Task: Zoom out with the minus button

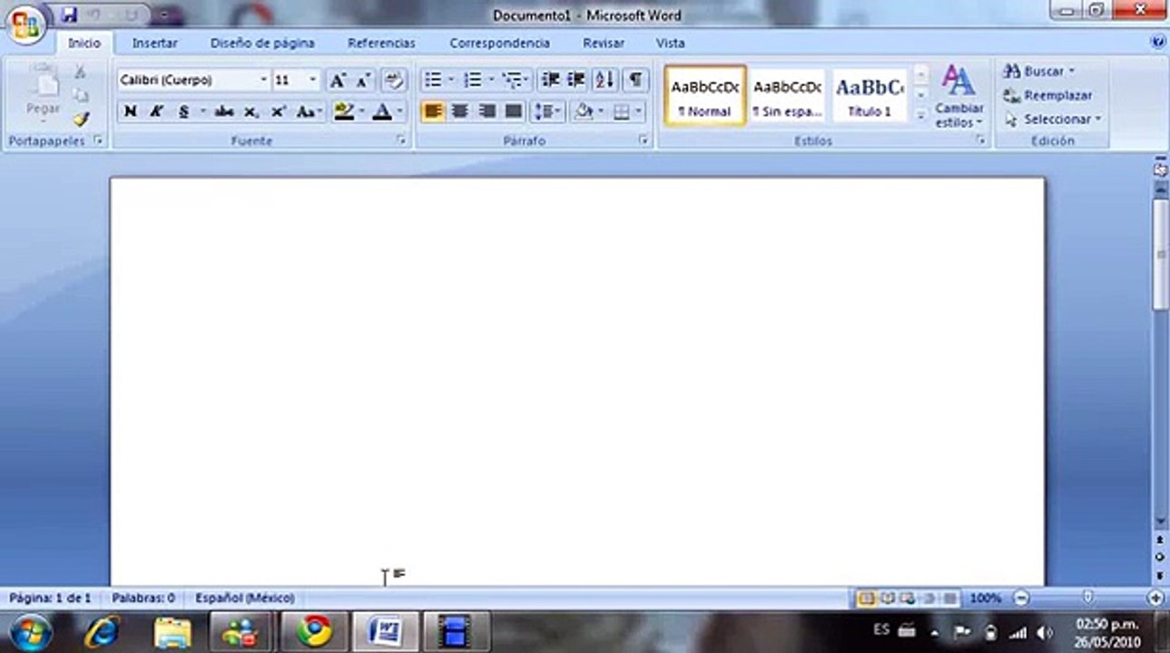Action: coord(1021,599)
